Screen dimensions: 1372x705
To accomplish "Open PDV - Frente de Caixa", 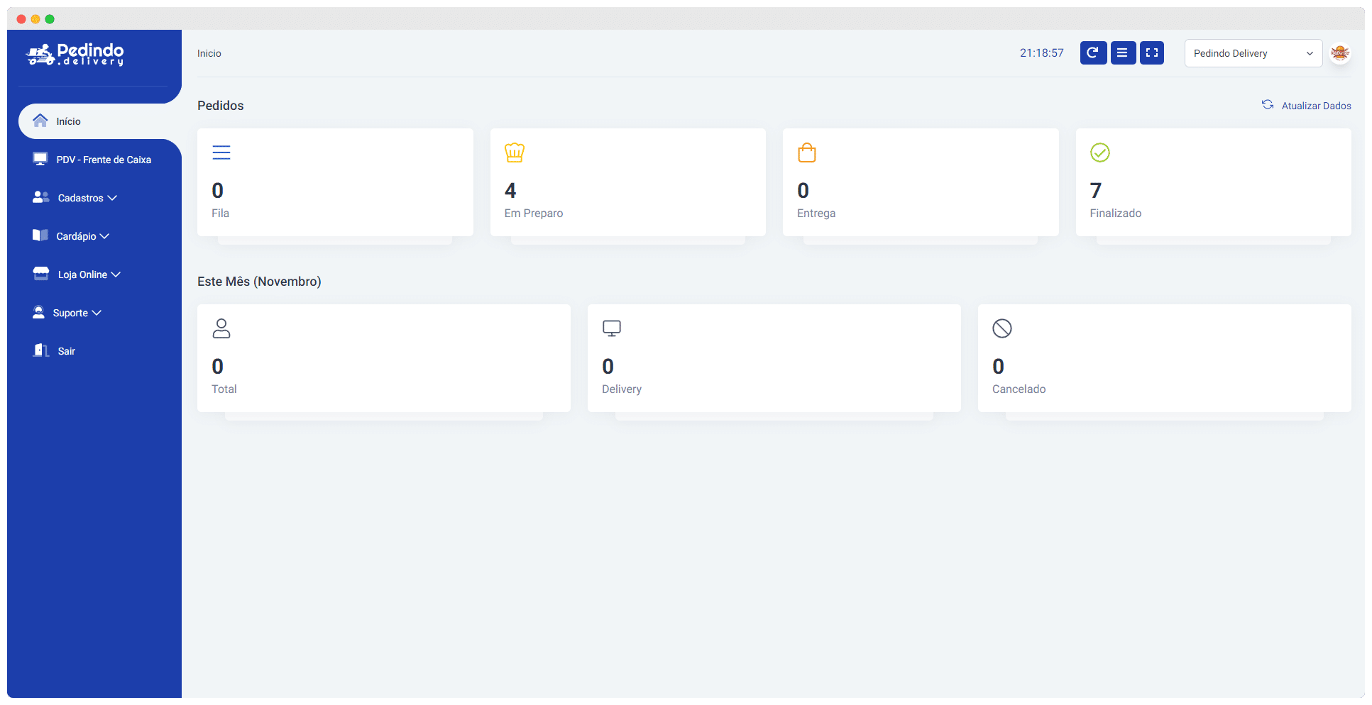I will pyautogui.click(x=103, y=160).
